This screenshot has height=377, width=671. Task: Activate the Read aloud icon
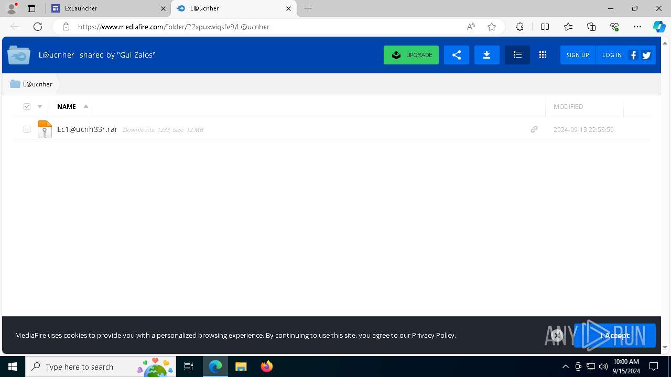(x=471, y=27)
